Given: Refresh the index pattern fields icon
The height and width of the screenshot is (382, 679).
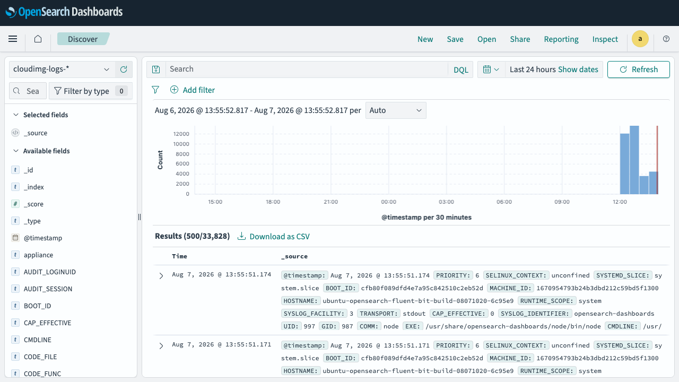Looking at the screenshot, I should coord(124,70).
